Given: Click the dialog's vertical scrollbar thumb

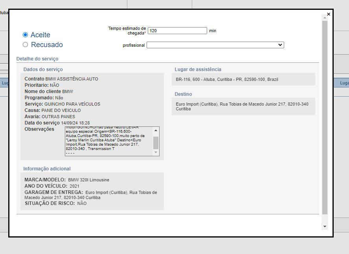Looking at the screenshot, I should (x=325, y=118).
